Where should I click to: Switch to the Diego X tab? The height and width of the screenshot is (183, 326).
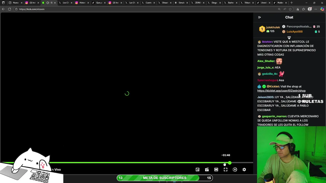(214, 3)
